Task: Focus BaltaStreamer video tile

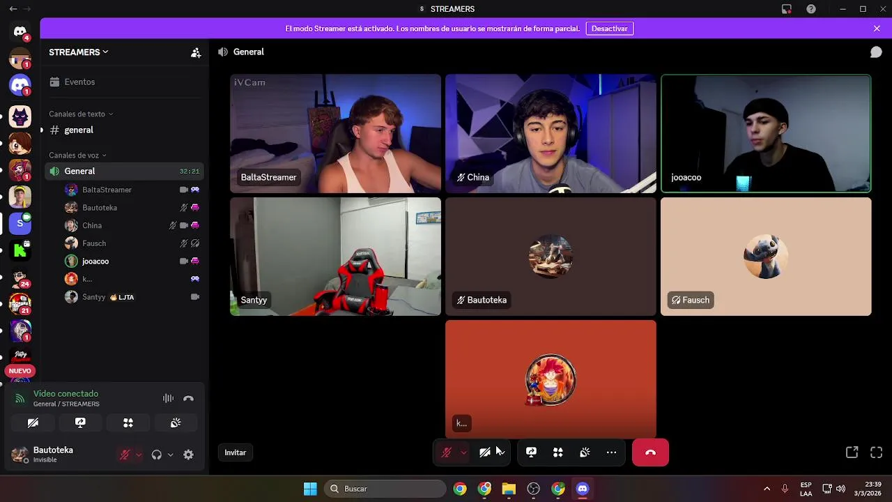Action: point(335,133)
